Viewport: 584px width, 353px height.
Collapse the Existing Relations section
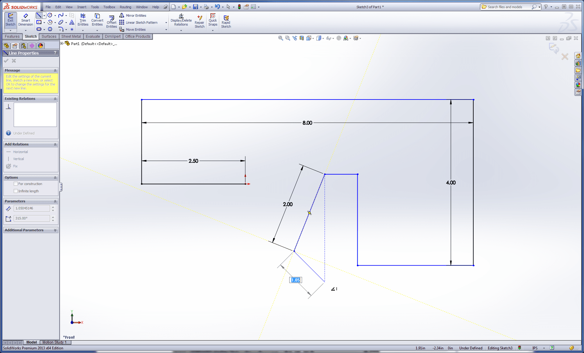pos(55,99)
